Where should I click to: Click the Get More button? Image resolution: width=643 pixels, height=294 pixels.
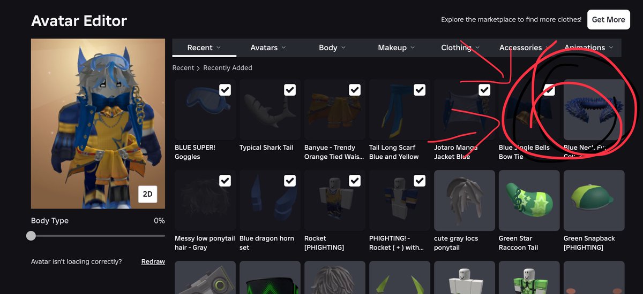(608, 19)
